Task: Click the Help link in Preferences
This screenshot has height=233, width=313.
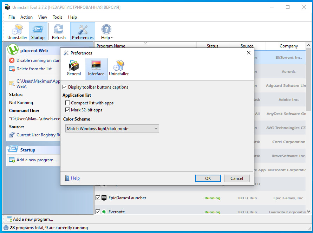Action: click(75, 178)
